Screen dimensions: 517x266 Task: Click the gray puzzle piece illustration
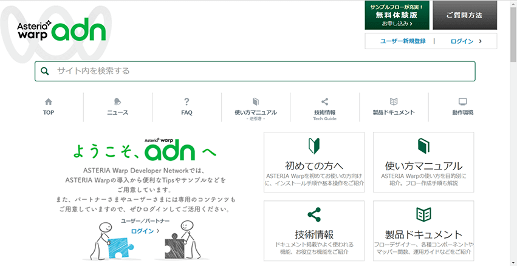(x=176, y=247)
